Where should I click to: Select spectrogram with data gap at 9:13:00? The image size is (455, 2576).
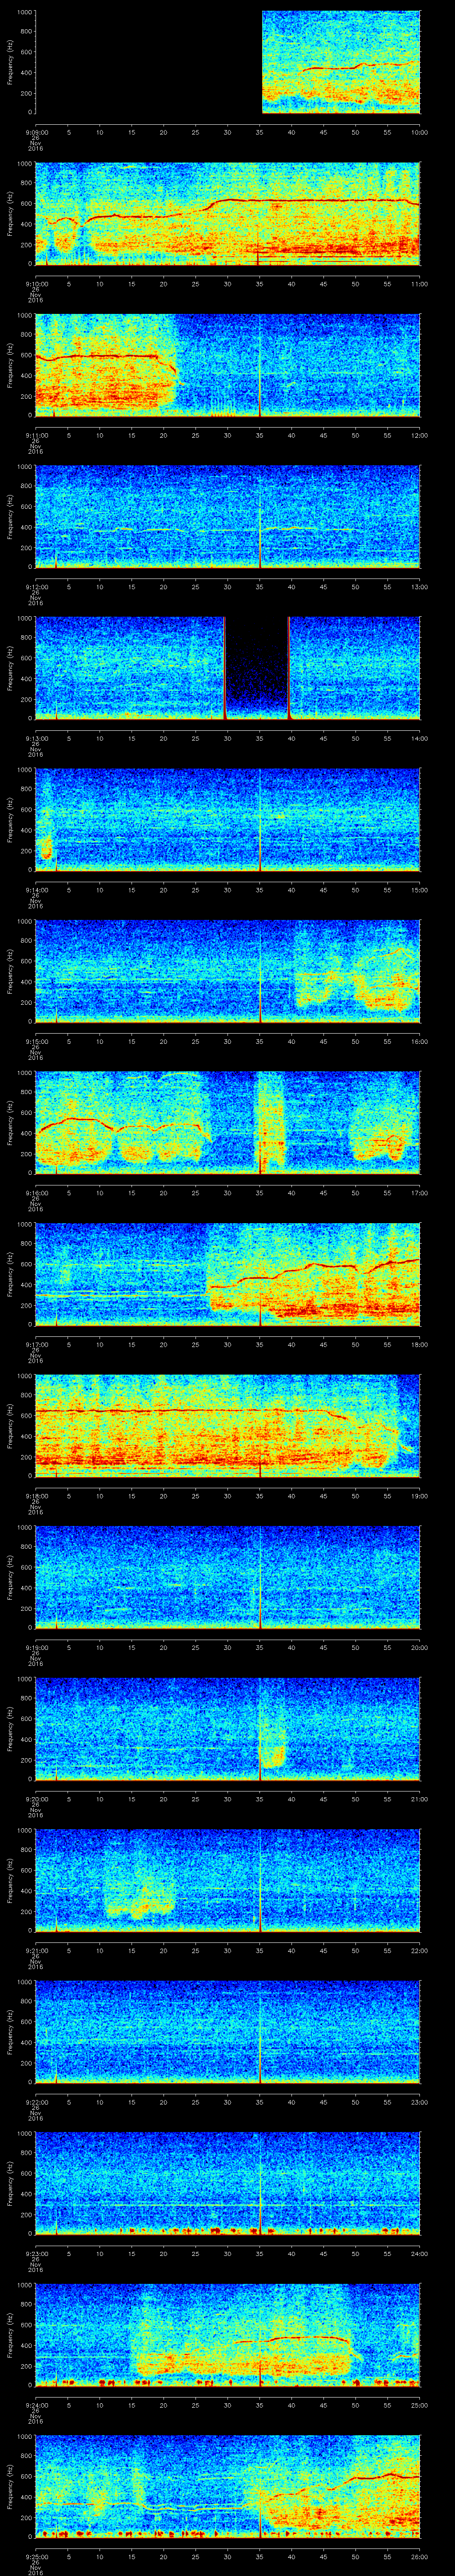point(227,668)
